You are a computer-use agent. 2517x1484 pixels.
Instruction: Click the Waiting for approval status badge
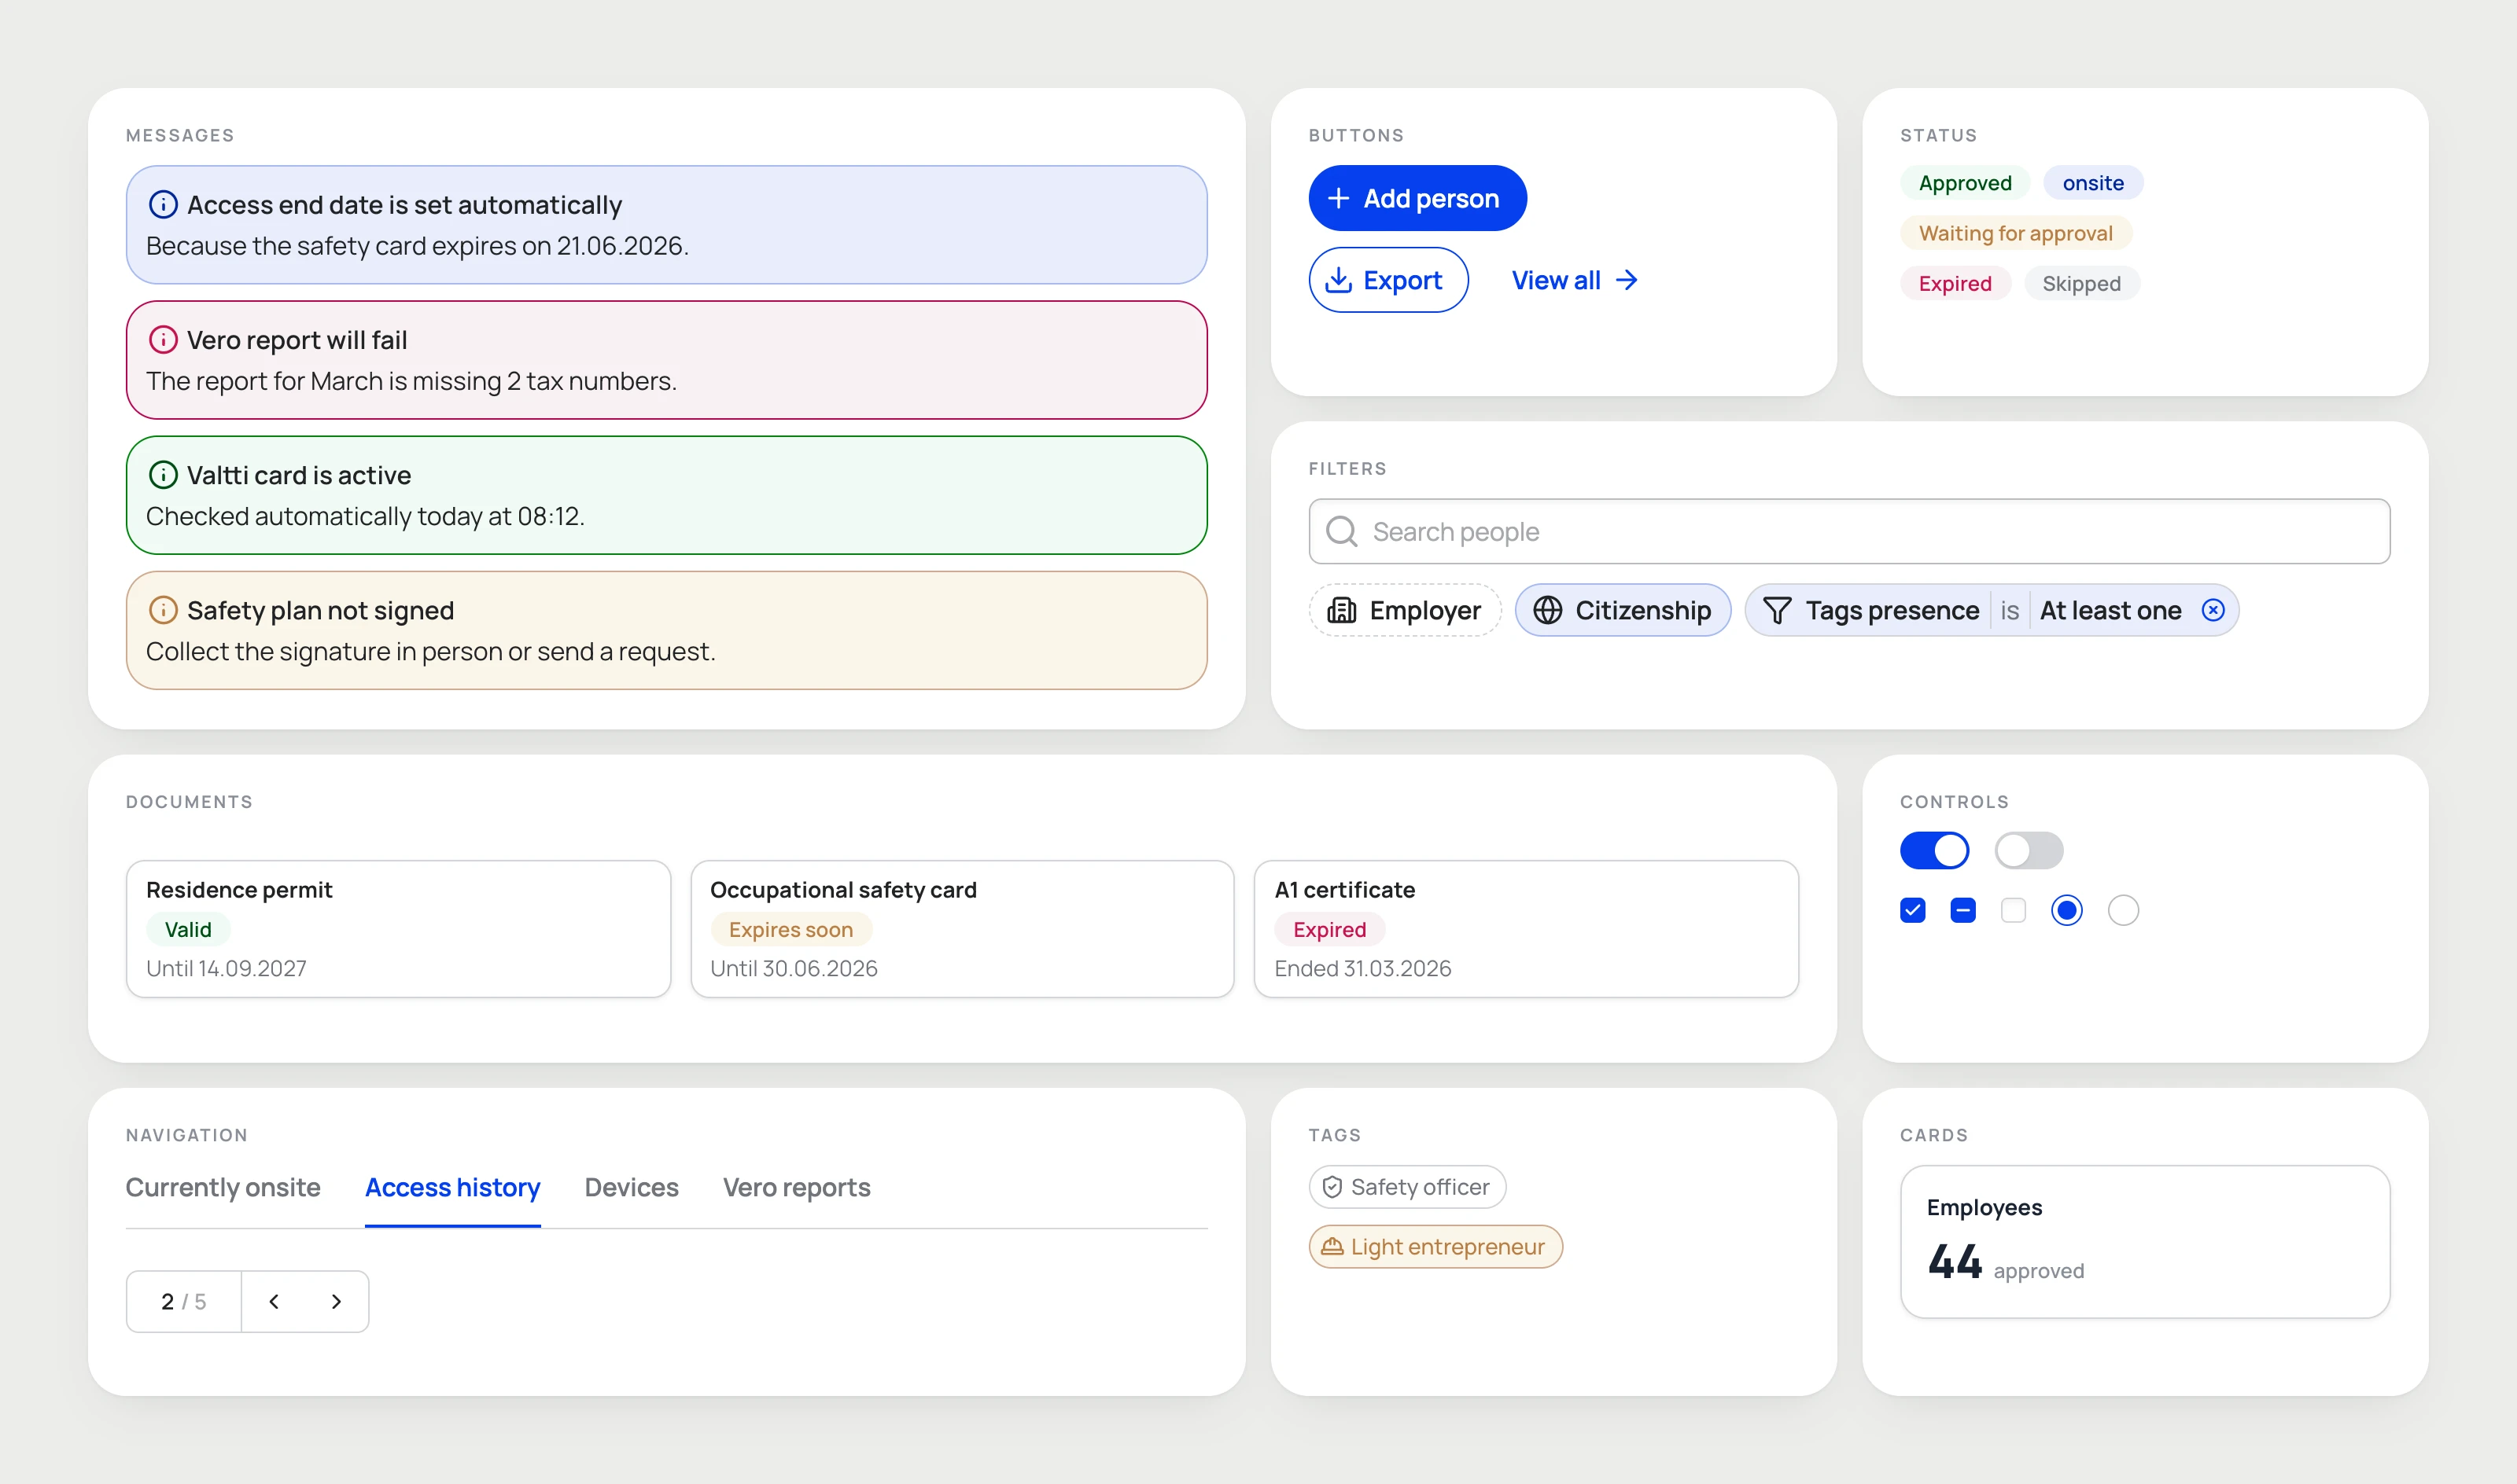pos(2016,233)
